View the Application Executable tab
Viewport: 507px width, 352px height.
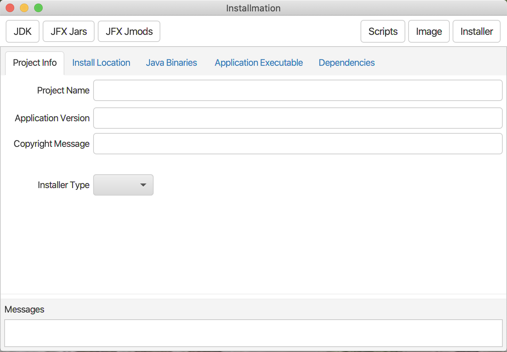click(258, 63)
